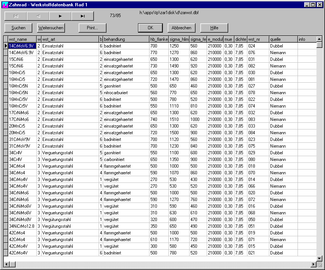Image resolution: width=325 pixels, height=270 pixels.
Task: Click wst_nr cell 083
Action: (258, 119)
